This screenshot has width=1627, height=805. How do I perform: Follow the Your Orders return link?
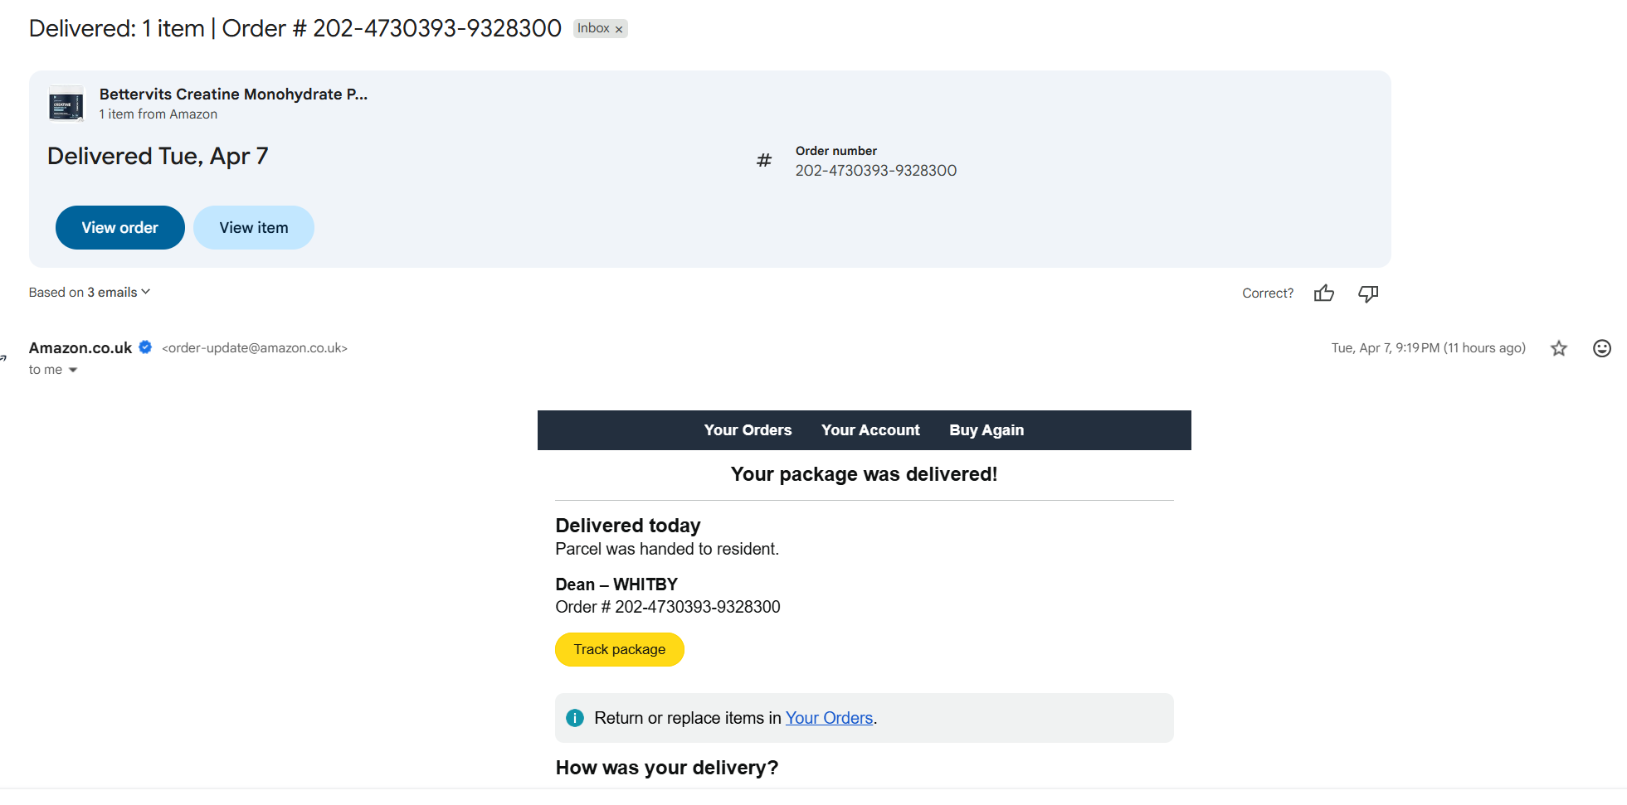(829, 718)
